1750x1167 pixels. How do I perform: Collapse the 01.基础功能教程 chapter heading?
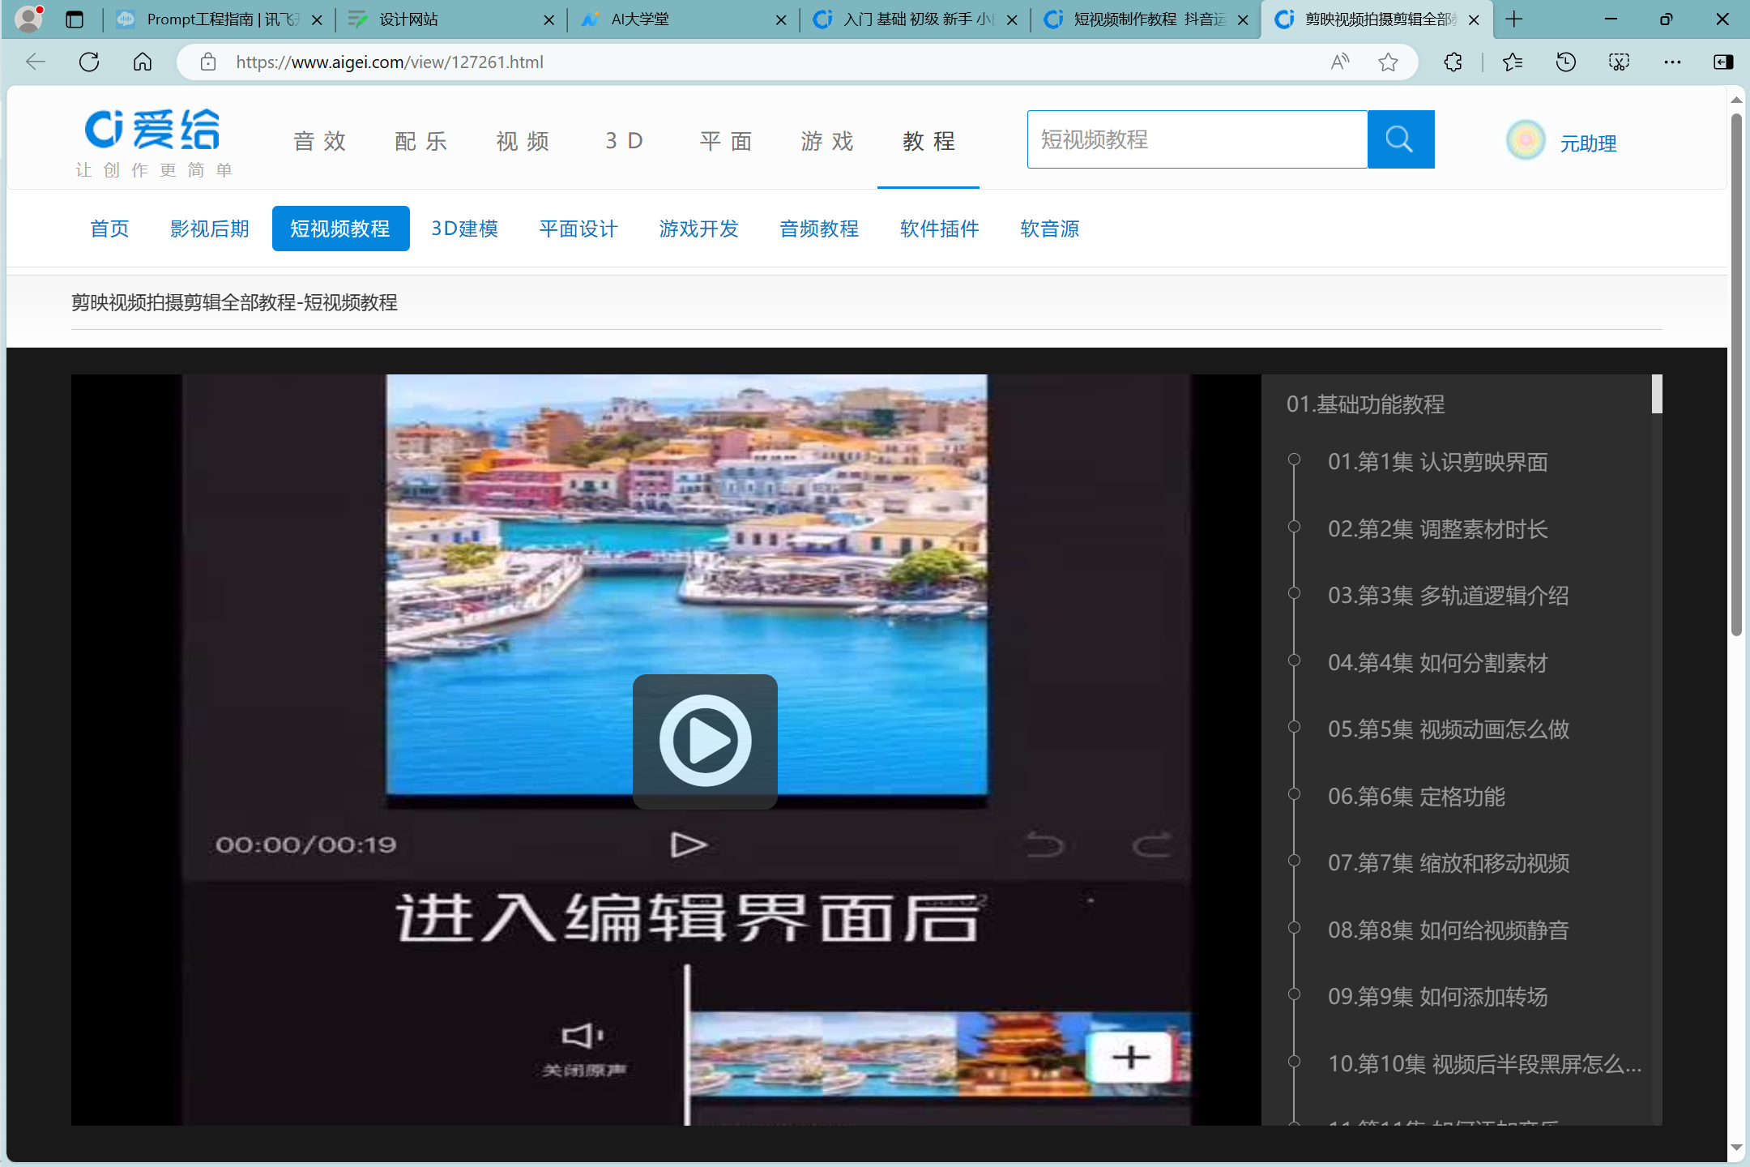tap(1365, 404)
